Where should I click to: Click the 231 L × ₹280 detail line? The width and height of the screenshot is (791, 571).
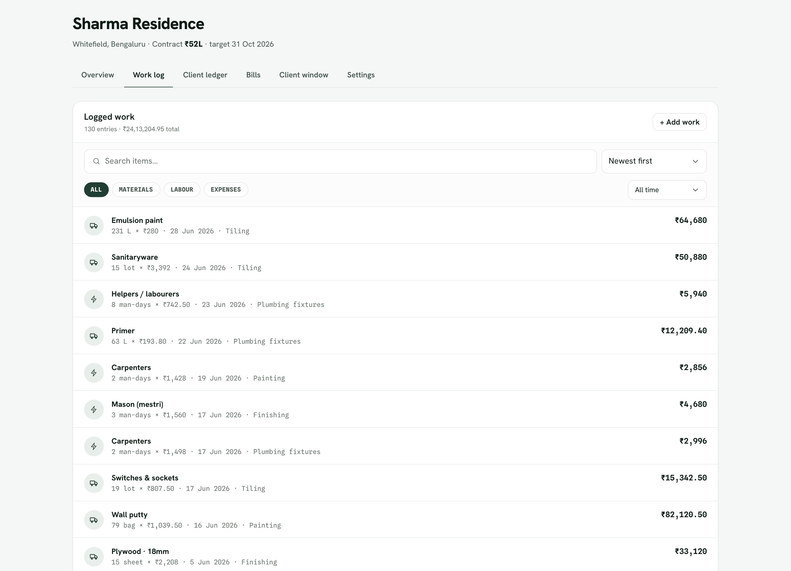(180, 231)
